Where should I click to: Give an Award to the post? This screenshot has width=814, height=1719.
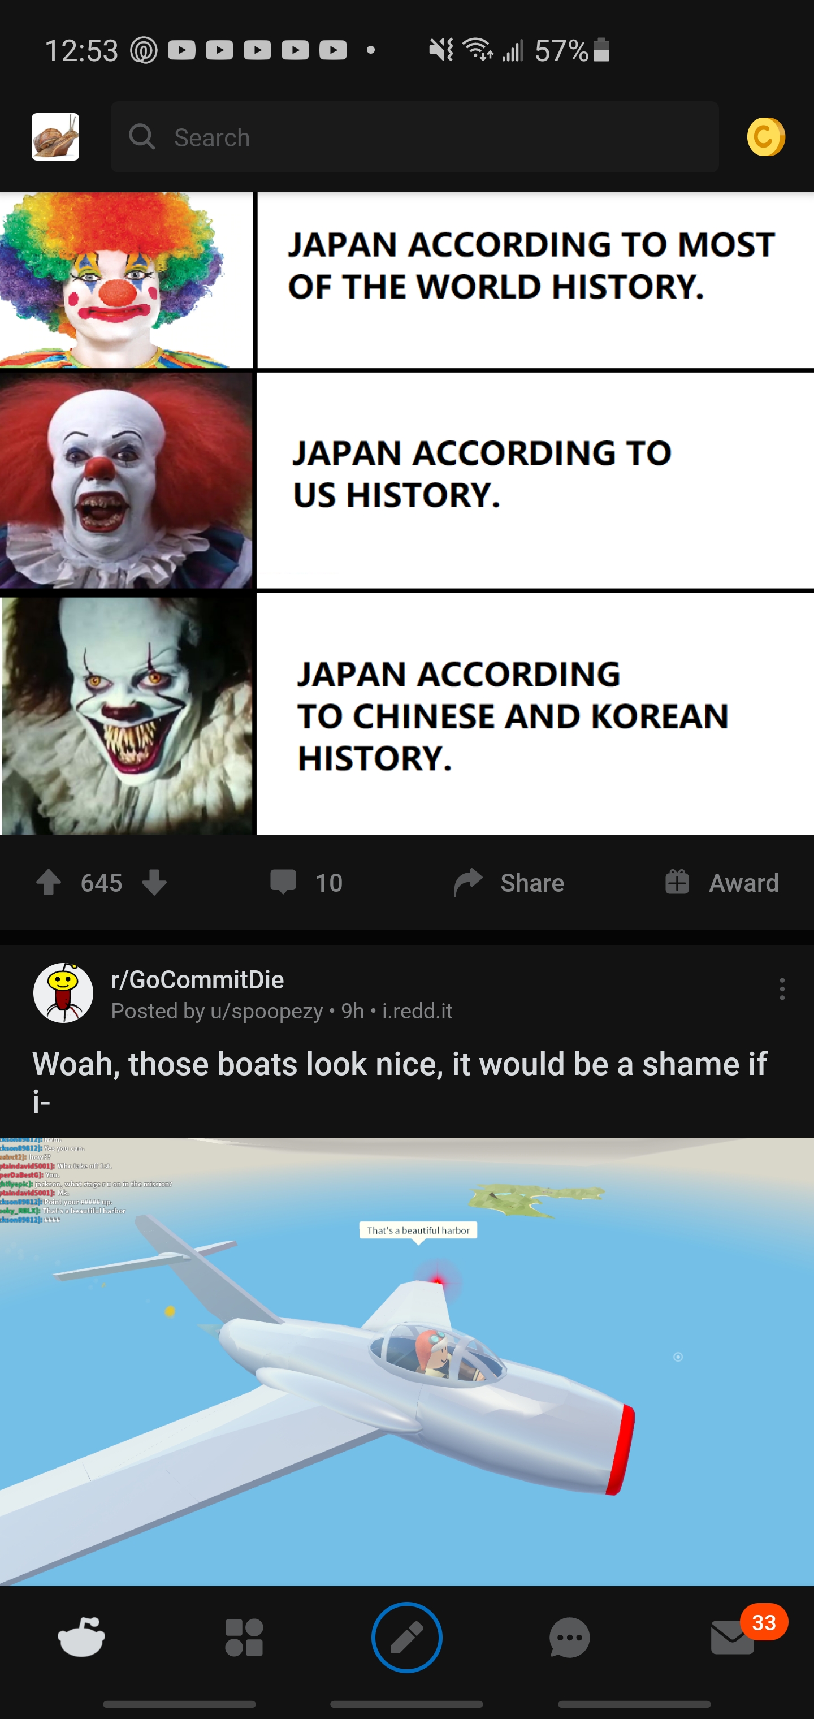click(x=721, y=882)
